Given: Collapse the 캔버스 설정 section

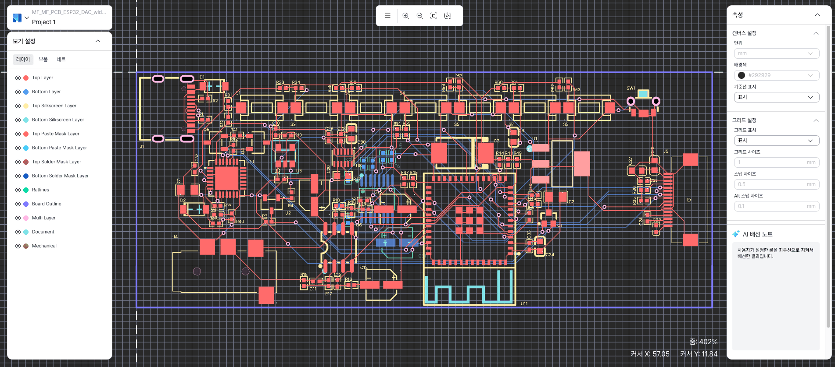Looking at the screenshot, I should tap(816, 33).
